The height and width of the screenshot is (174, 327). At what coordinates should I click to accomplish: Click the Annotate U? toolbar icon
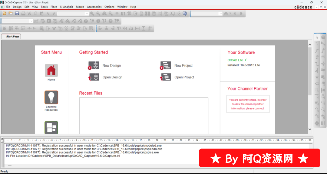point(123,14)
